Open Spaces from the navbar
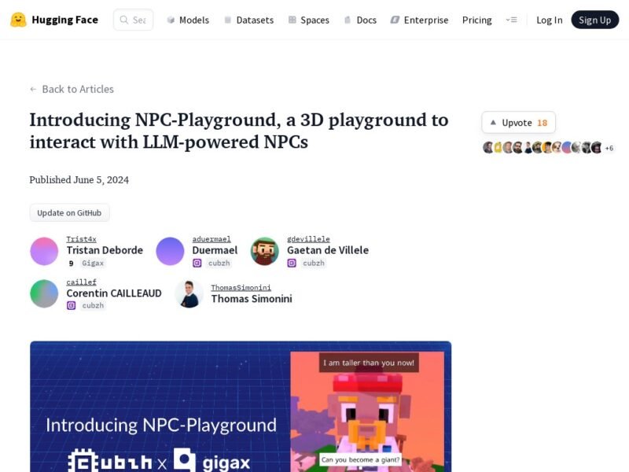 309,20
